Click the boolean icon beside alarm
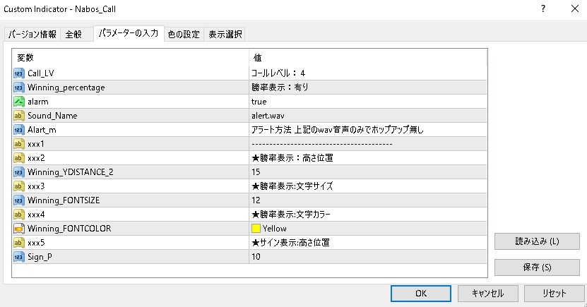This screenshot has width=587, height=307. (x=18, y=102)
